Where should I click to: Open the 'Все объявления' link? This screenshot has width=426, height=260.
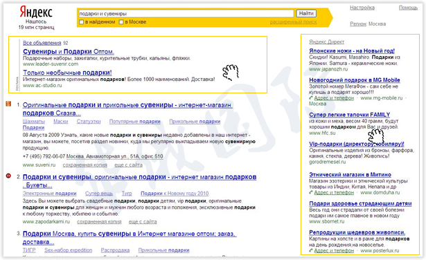click(x=42, y=43)
